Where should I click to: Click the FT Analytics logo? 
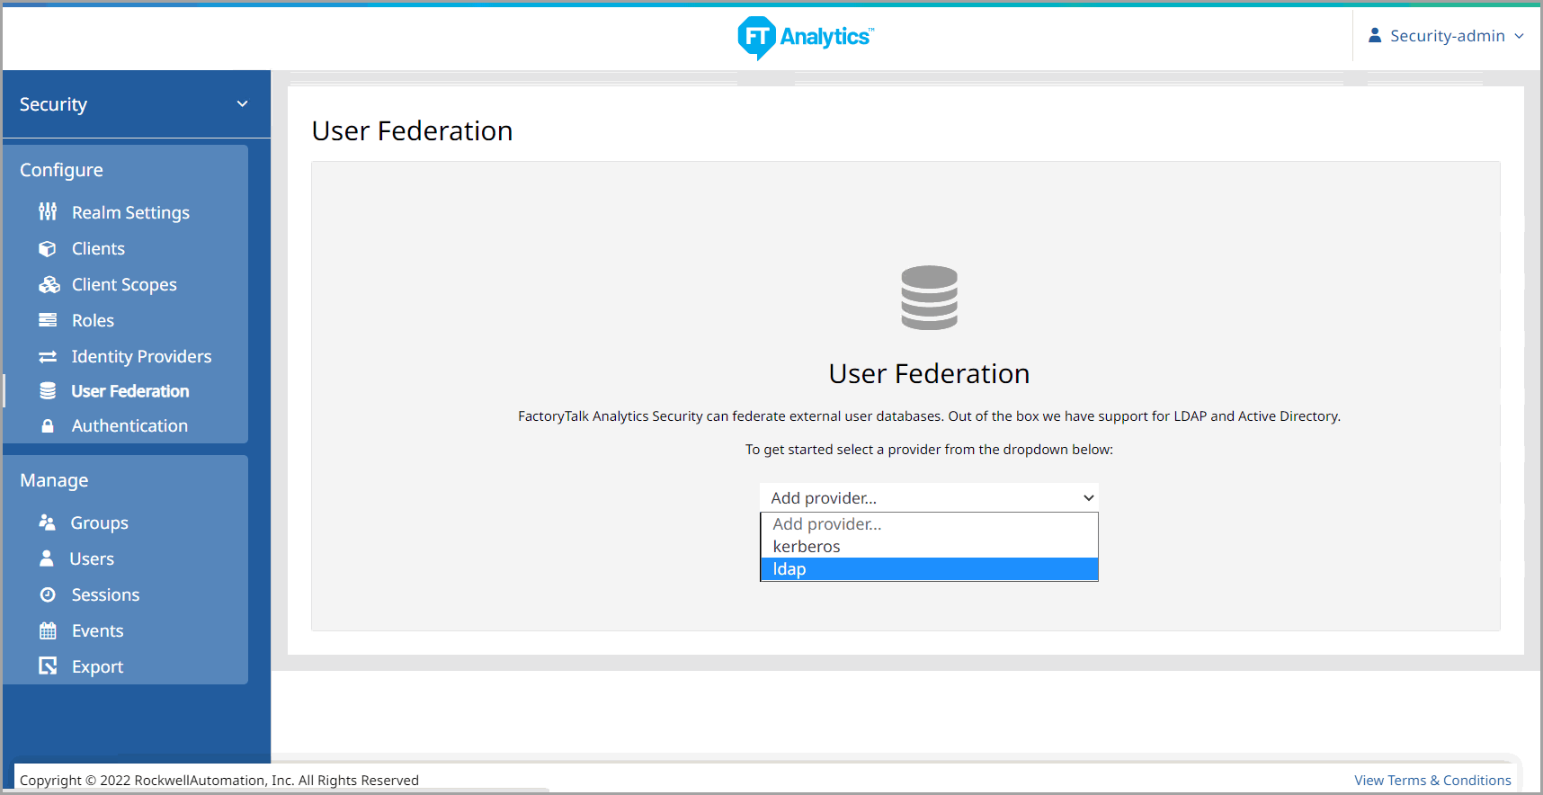pos(805,37)
